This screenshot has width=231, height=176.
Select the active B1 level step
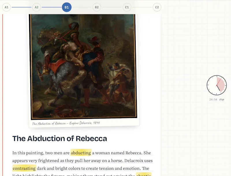click(x=67, y=7)
